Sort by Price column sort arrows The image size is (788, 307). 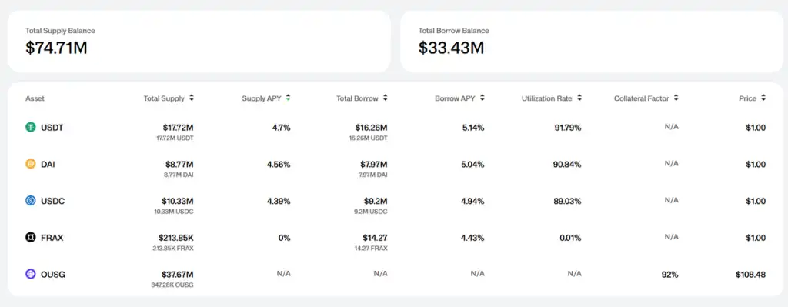pos(763,98)
